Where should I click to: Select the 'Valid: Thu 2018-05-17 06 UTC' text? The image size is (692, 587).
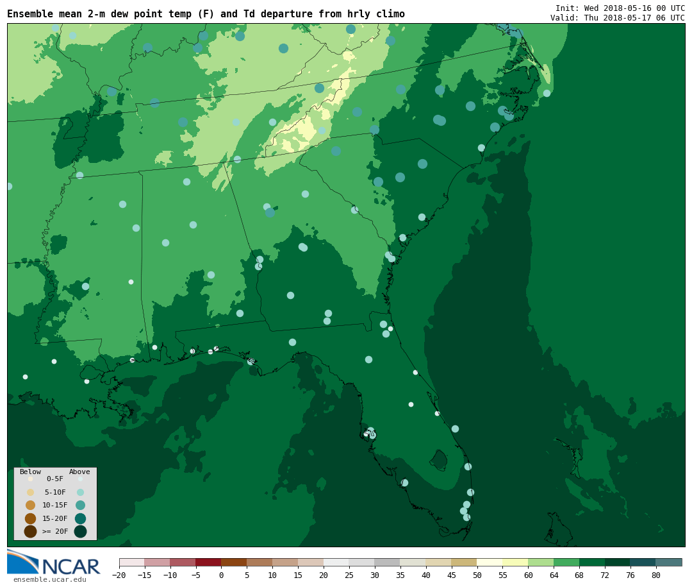pos(617,18)
